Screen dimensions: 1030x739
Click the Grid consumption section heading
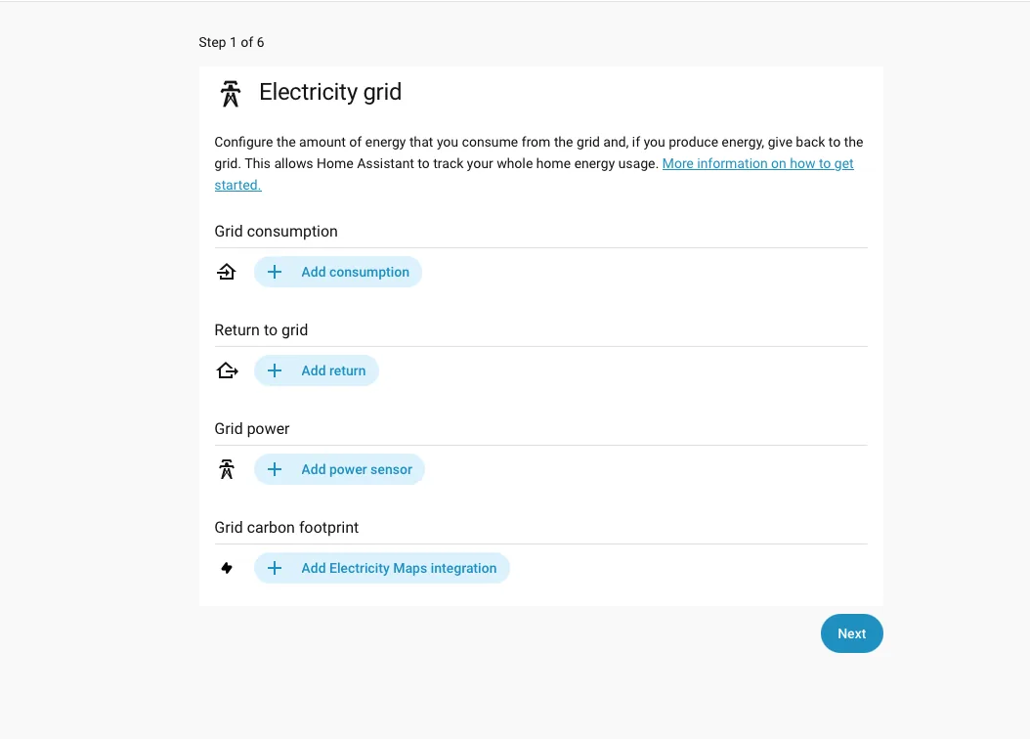pyautogui.click(x=276, y=231)
